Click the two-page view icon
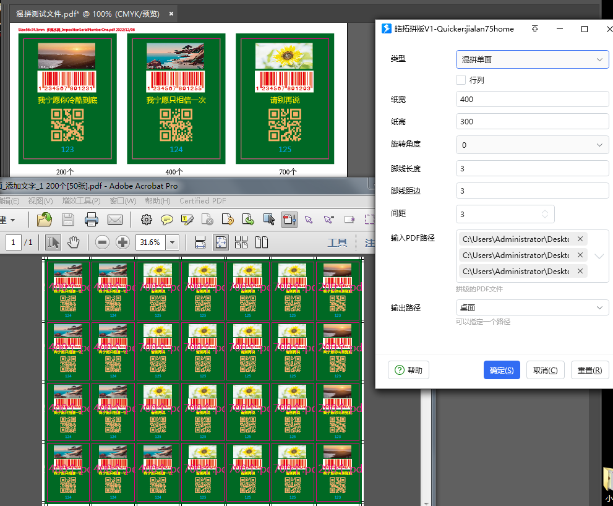The image size is (613, 506). tap(262, 242)
